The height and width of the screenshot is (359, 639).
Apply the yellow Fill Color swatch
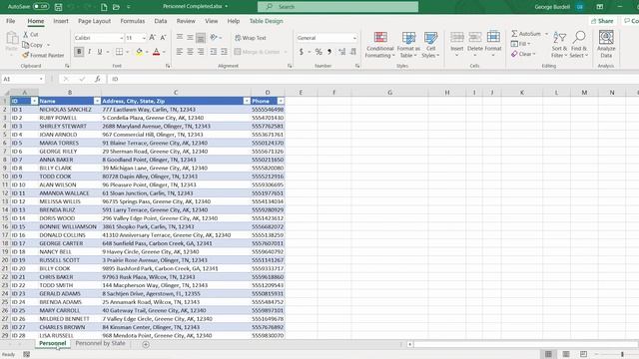[140, 52]
